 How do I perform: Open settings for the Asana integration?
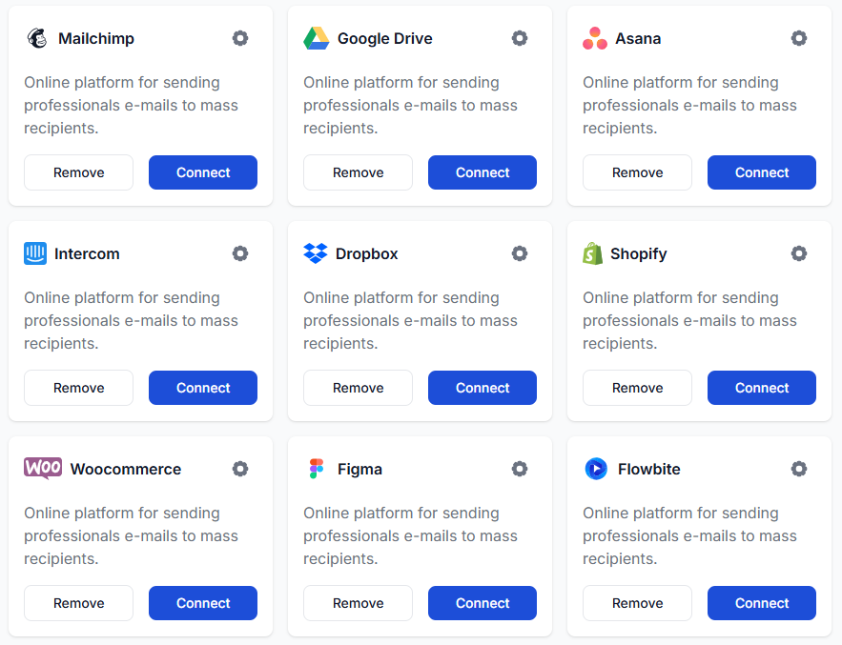(799, 38)
